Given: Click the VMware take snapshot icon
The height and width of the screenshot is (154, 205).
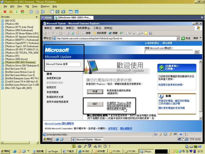Looking at the screenshot, I should tap(31, 12).
